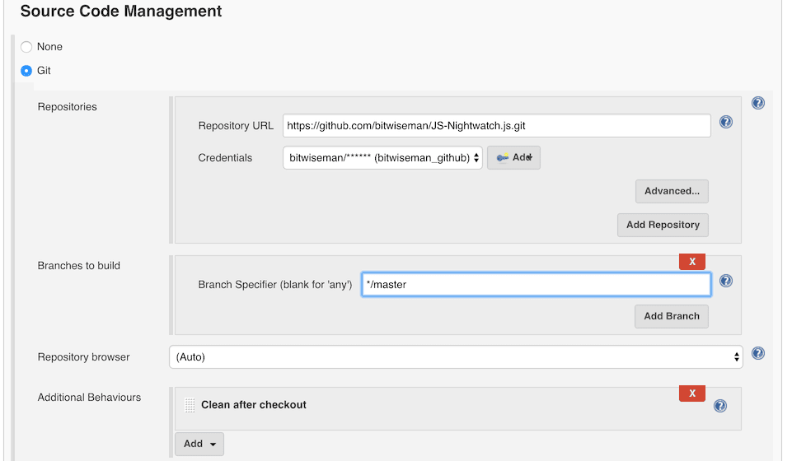Remove Clean after checkout behaviour
The image size is (792, 461).
click(691, 393)
